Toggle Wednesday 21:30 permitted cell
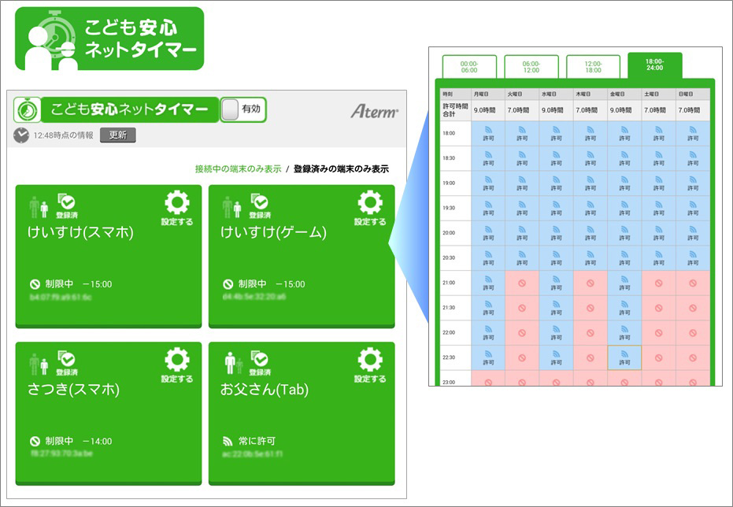Viewport: 733px width, 507px height. tap(557, 308)
